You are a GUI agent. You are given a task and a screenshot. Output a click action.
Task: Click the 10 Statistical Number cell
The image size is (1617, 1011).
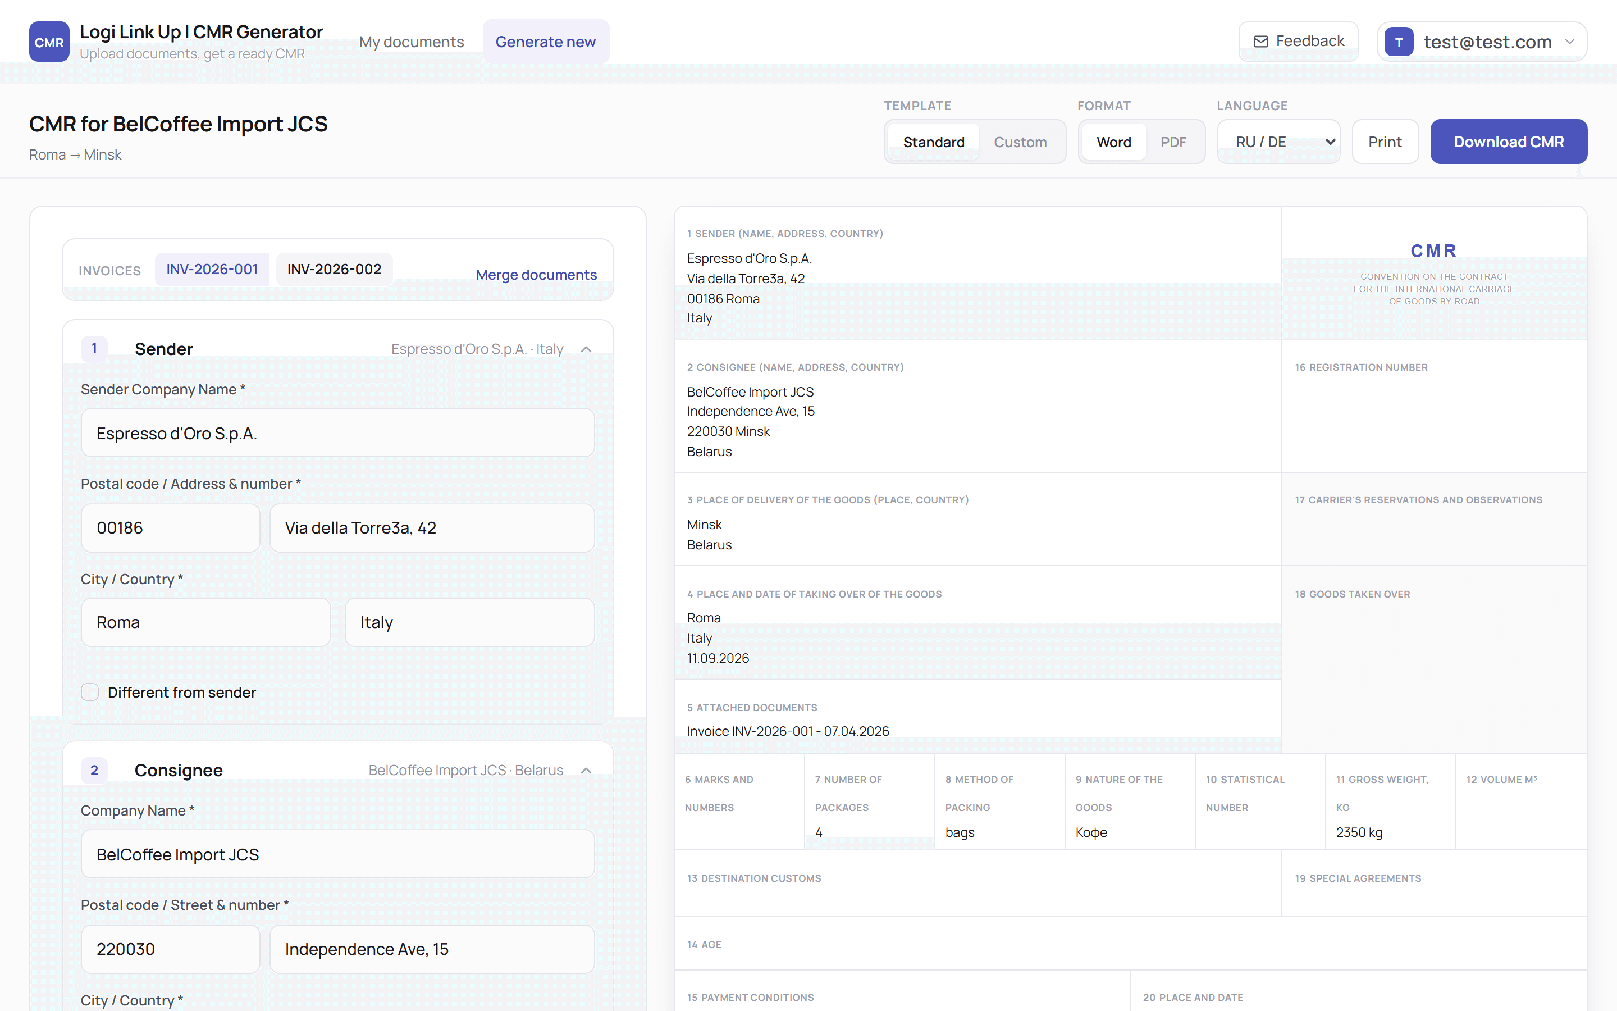click(x=1259, y=801)
